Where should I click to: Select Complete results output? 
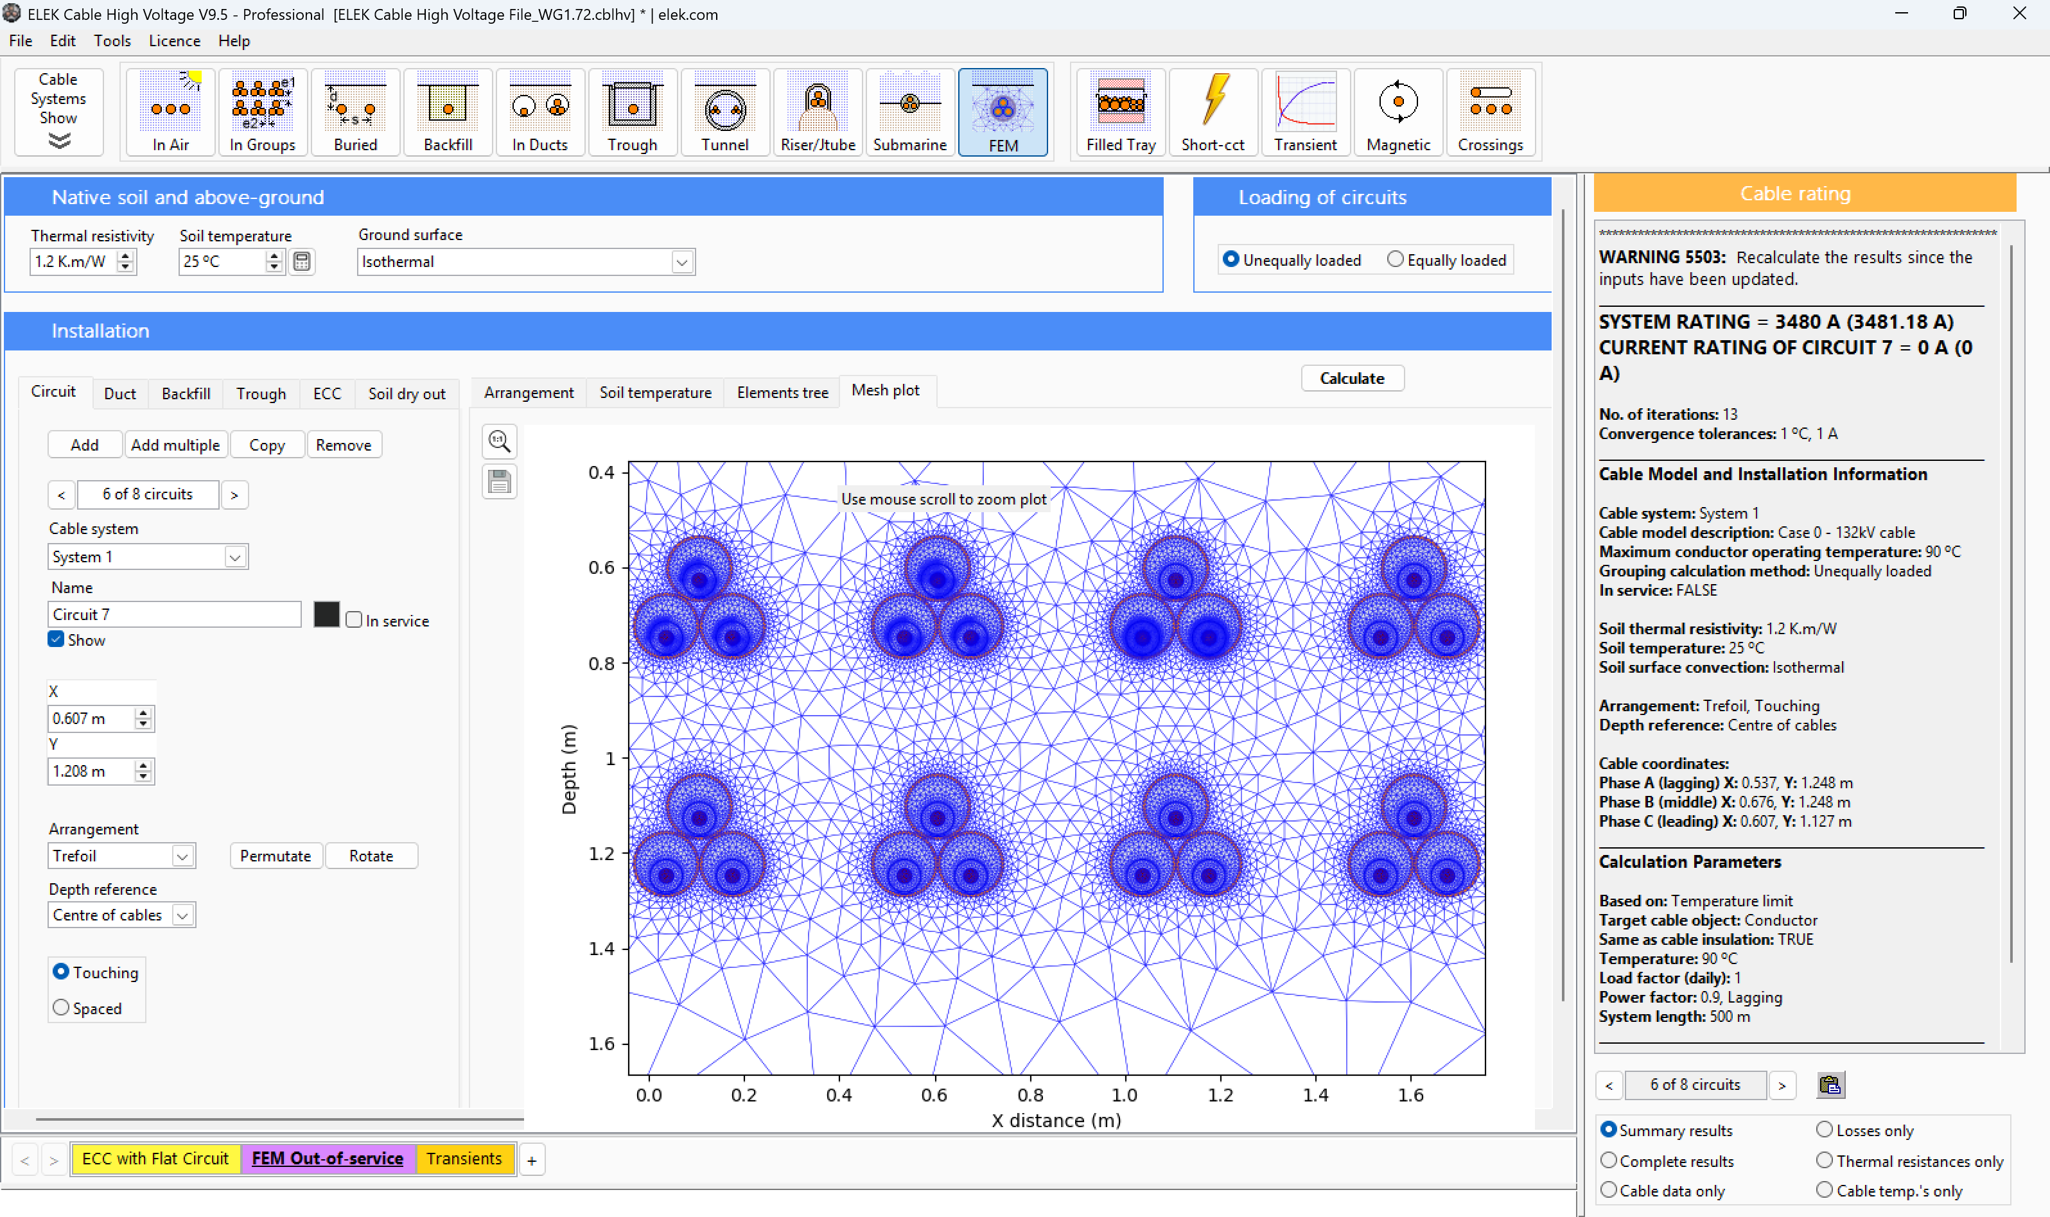pos(1667,1161)
